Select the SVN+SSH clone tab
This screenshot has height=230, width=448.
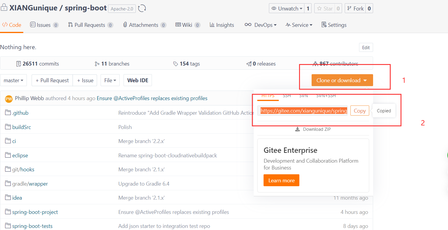[326, 96]
